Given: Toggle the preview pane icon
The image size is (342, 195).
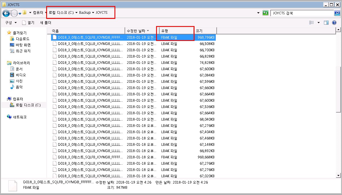Looking at the screenshot, I should point(326,23).
